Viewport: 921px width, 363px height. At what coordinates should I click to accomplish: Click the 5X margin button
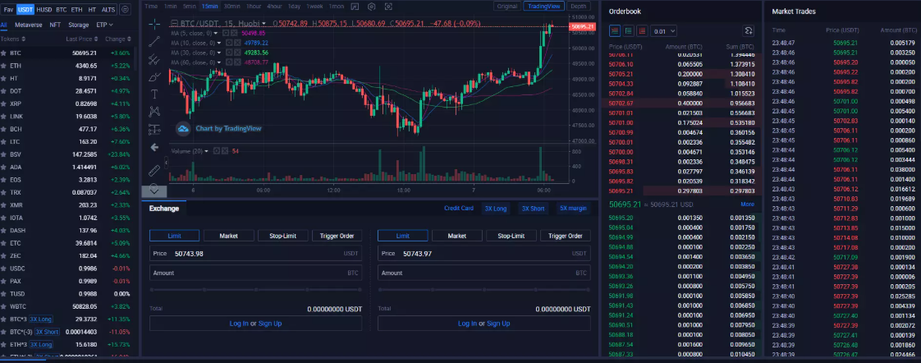tap(573, 208)
